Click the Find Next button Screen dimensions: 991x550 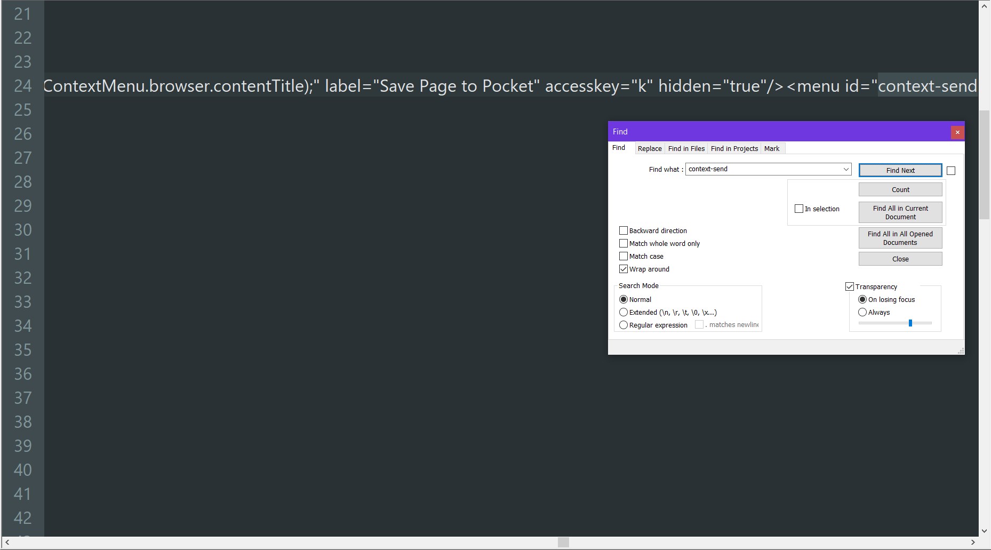pos(900,170)
